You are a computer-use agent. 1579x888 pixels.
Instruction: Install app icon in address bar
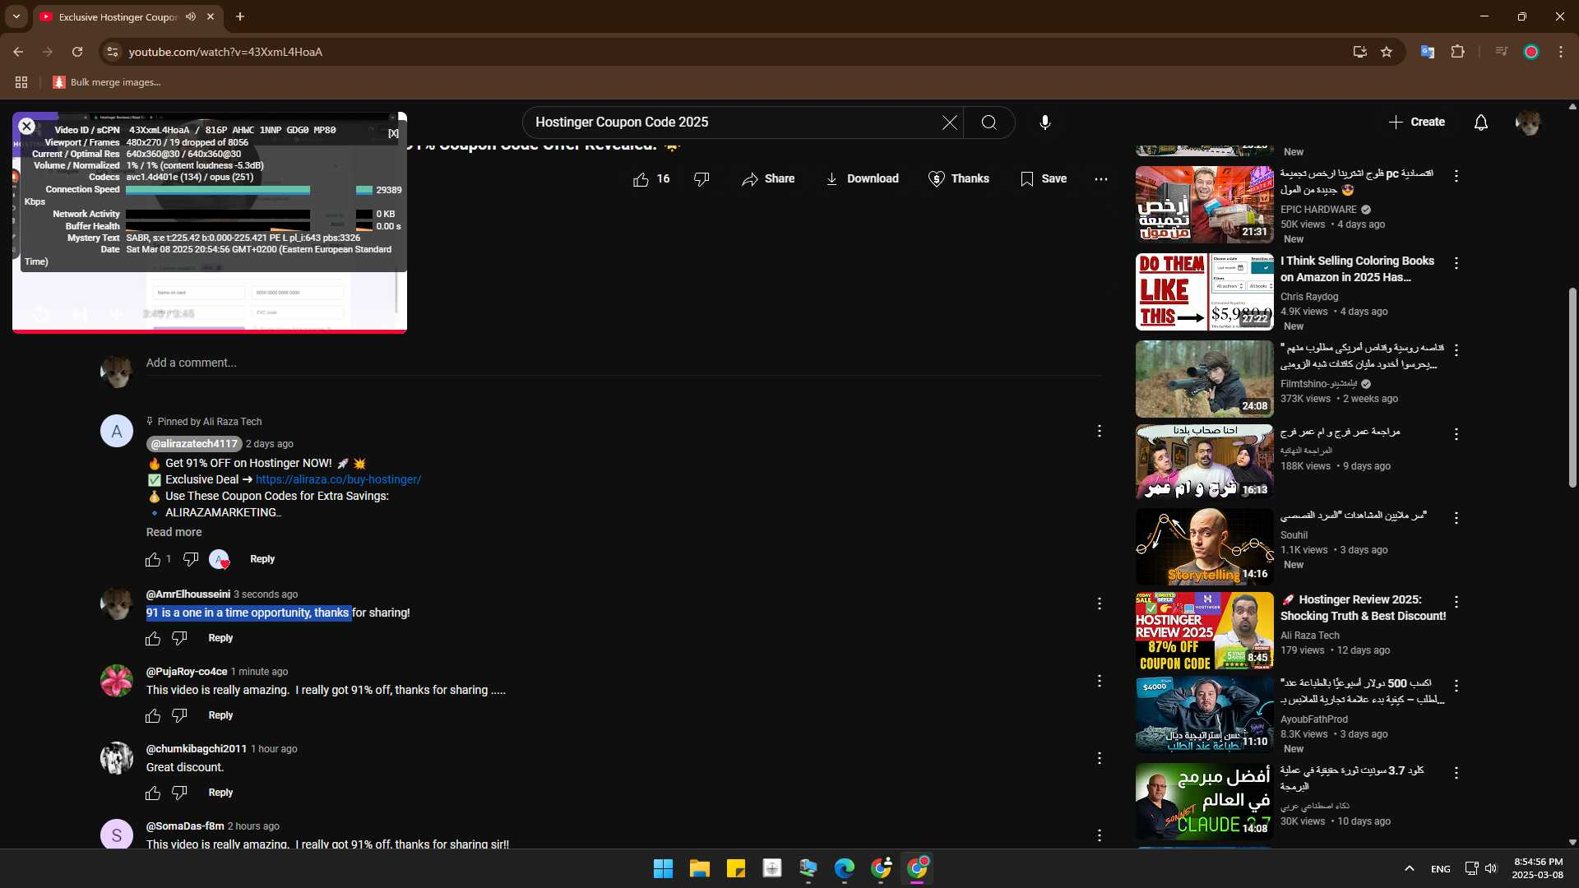(x=1359, y=52)
